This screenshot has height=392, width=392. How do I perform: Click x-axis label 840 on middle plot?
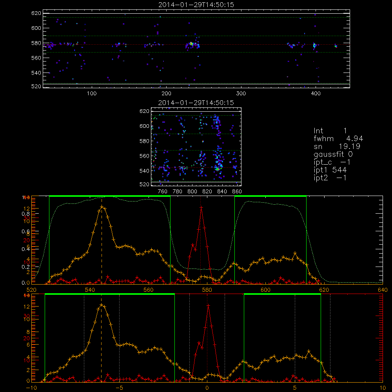tap(222, 192)
